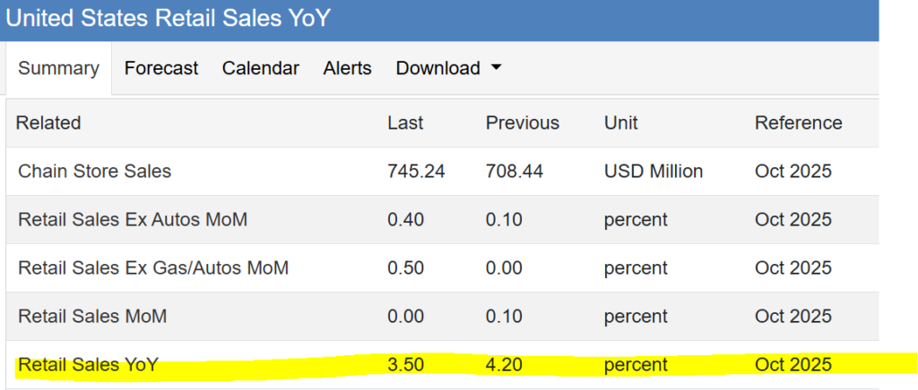Viewport: 918px width, 390px height.
Task: Click the Last column header
Action: [405, 123]
